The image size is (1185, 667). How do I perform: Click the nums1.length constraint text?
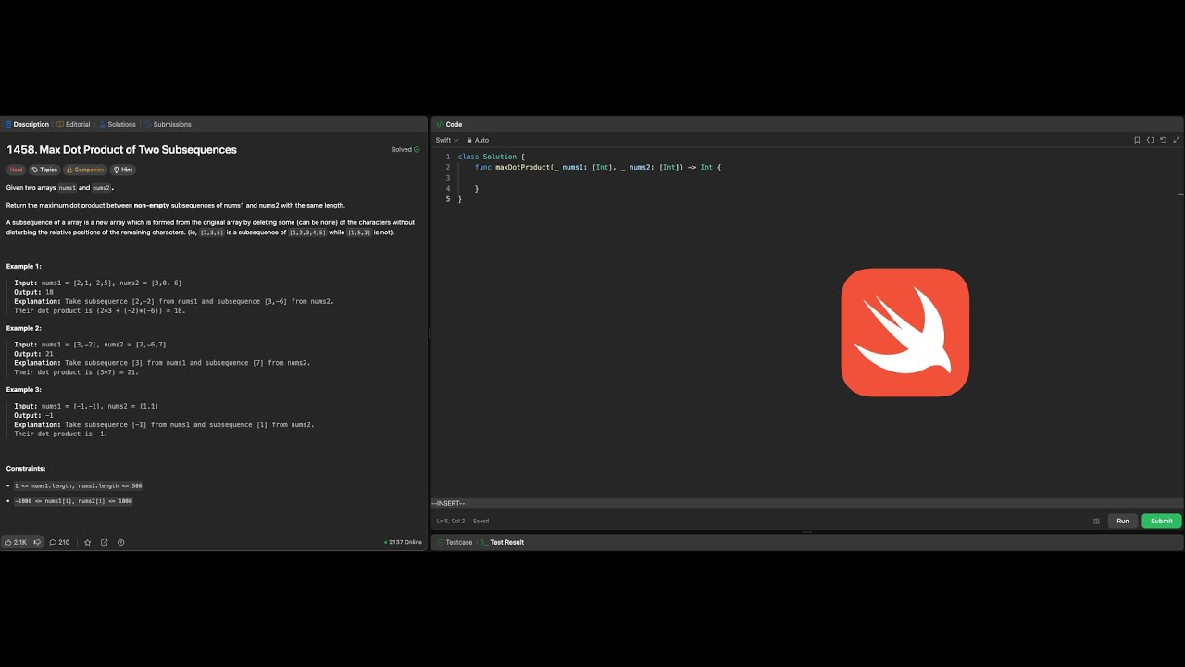point(79,485)
